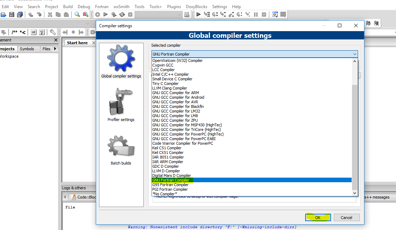Switch to the Files tab
This screenshot has width=396, height=230.
[x=46, y=49]
